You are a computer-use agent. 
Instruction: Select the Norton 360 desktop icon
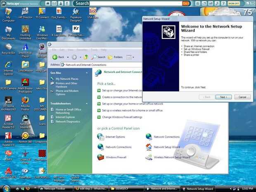25,137
